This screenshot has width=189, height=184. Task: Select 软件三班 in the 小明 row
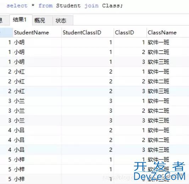(x=159, y=62)
